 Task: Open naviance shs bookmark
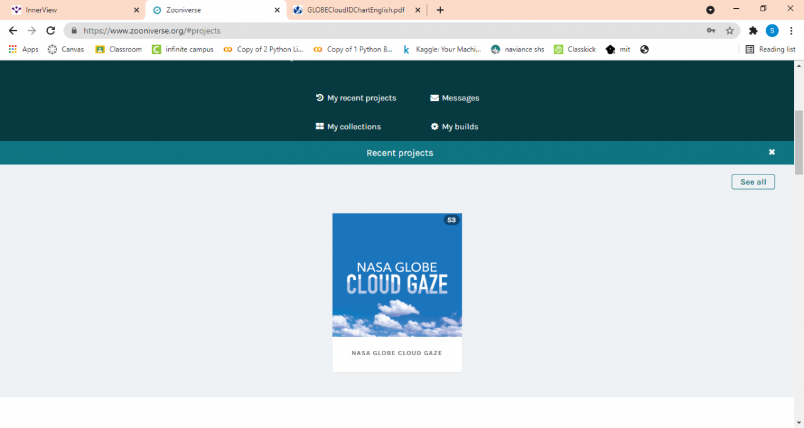point(518,49)
